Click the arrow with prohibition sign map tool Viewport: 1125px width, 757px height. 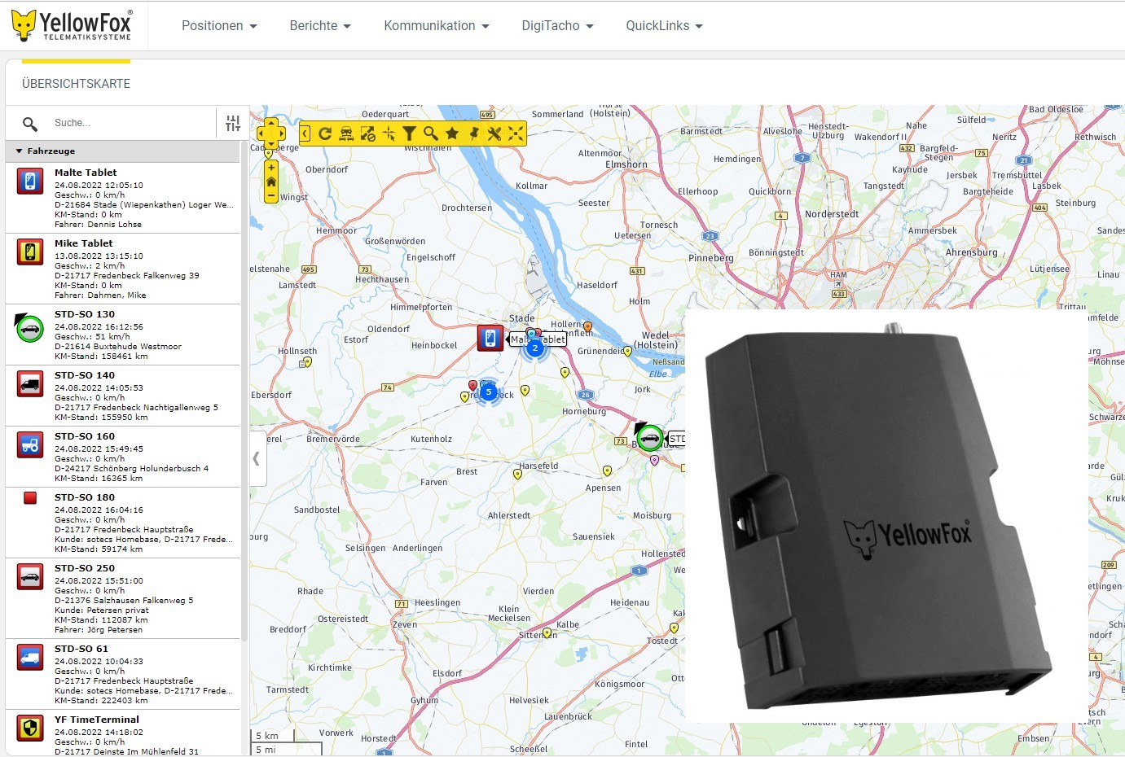(367, 133)
